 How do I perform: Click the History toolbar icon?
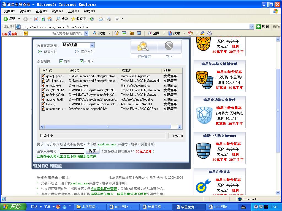pyautogui.click(x=92, y=19)
